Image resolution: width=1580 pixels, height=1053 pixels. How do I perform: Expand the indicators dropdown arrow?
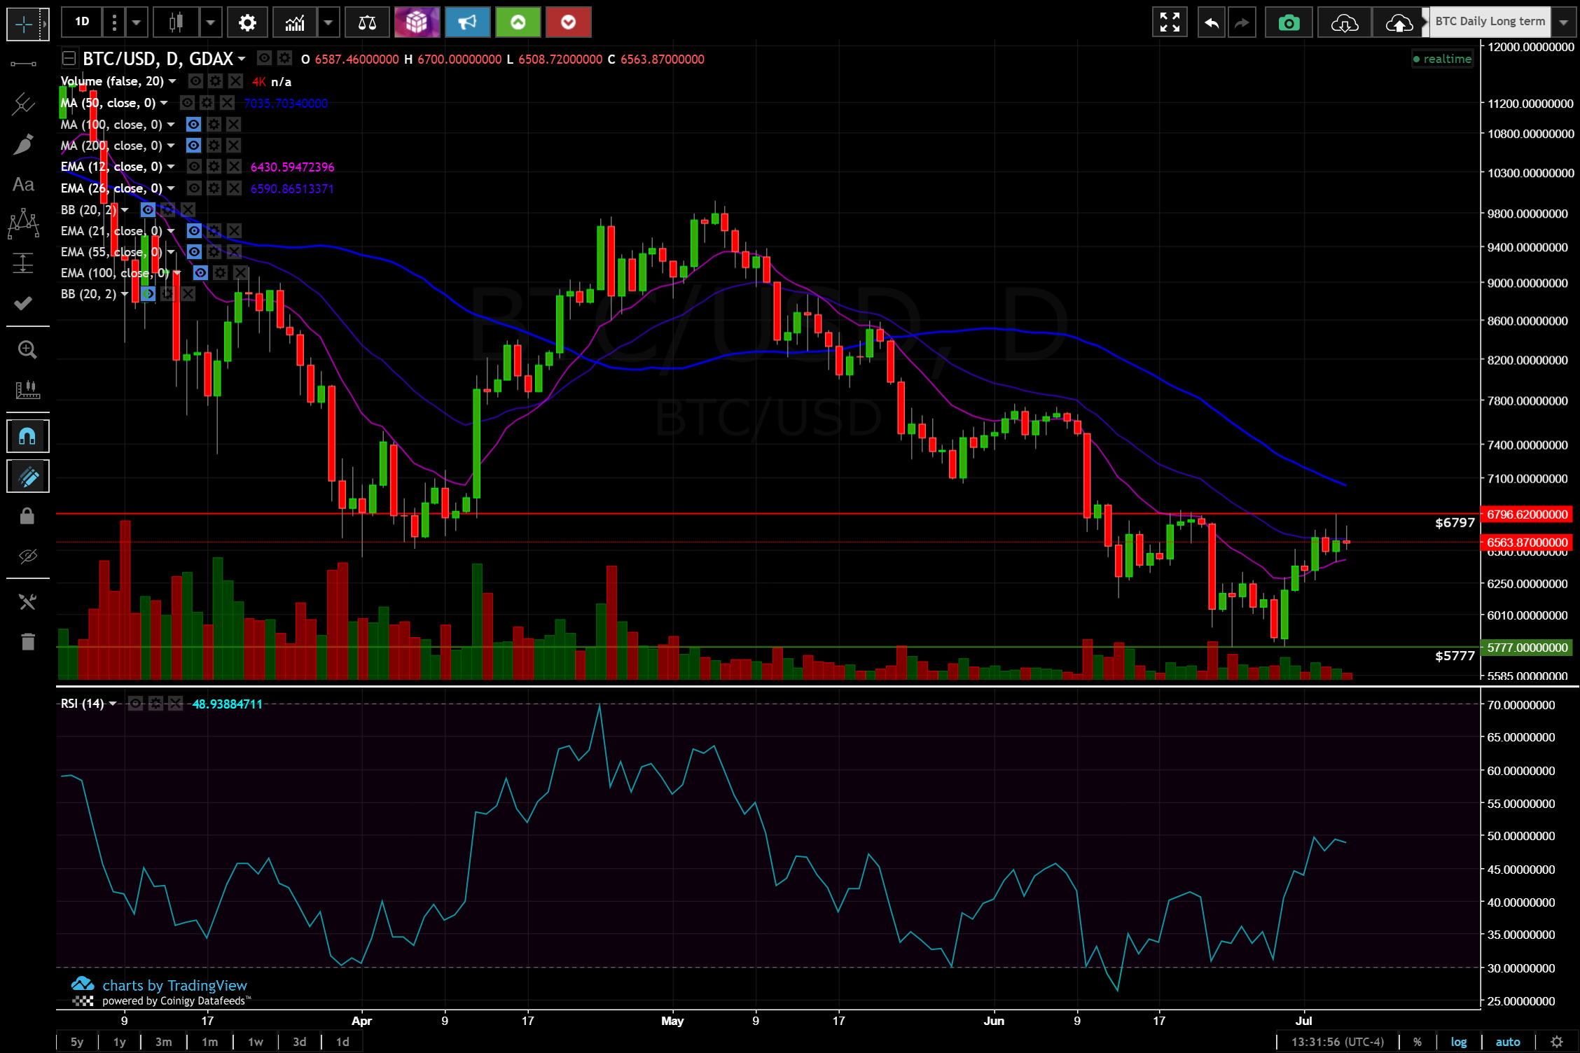[x=328, y=23]
